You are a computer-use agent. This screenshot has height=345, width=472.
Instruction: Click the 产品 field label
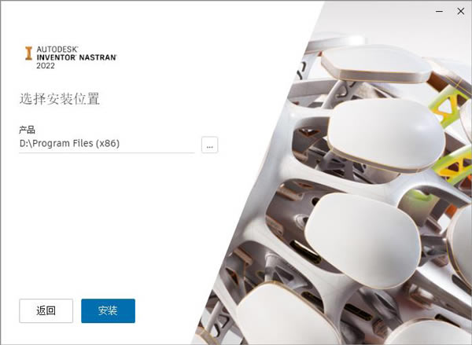tap(27, 130)
